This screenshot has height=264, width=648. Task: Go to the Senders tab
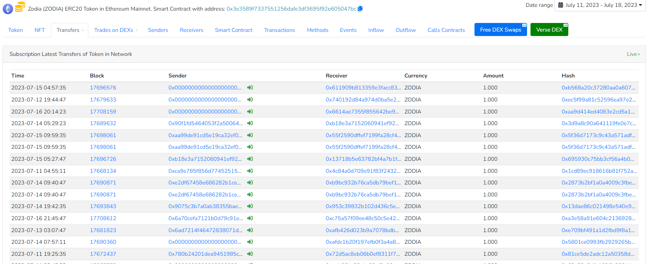(x=158, y=30)
